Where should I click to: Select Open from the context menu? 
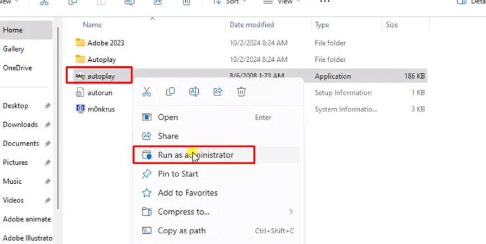[168, 118]
